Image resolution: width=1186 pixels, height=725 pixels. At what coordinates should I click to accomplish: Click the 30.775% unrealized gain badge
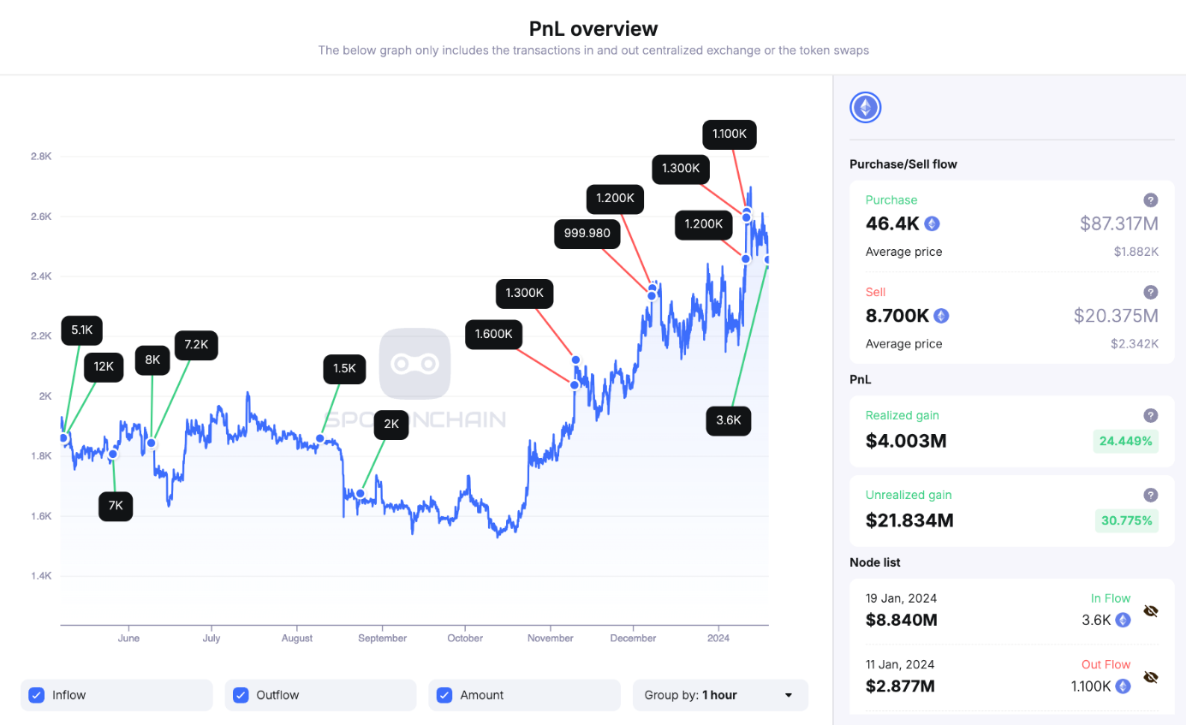point(1126,520)
